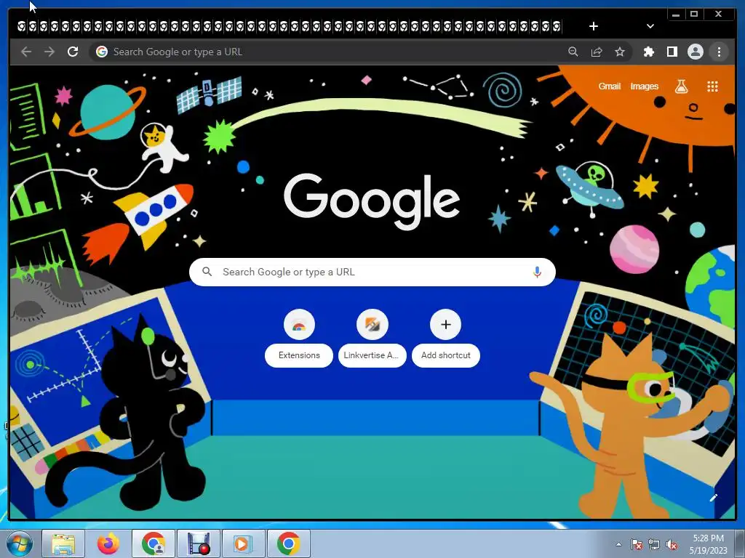This screenshot has width=745, height=558.
Task: Bookmark this tab with the star
Action: point(620,52)
